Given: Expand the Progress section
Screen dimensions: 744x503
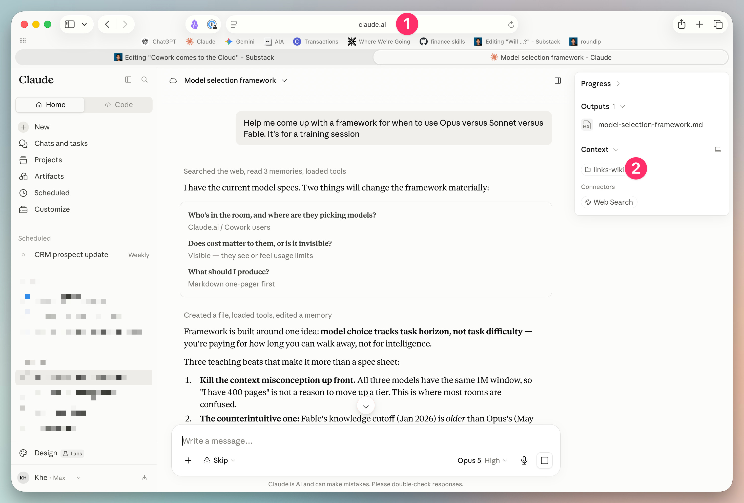Looking at the screenshot, I should pyautogui.click(x=600, y=84).
